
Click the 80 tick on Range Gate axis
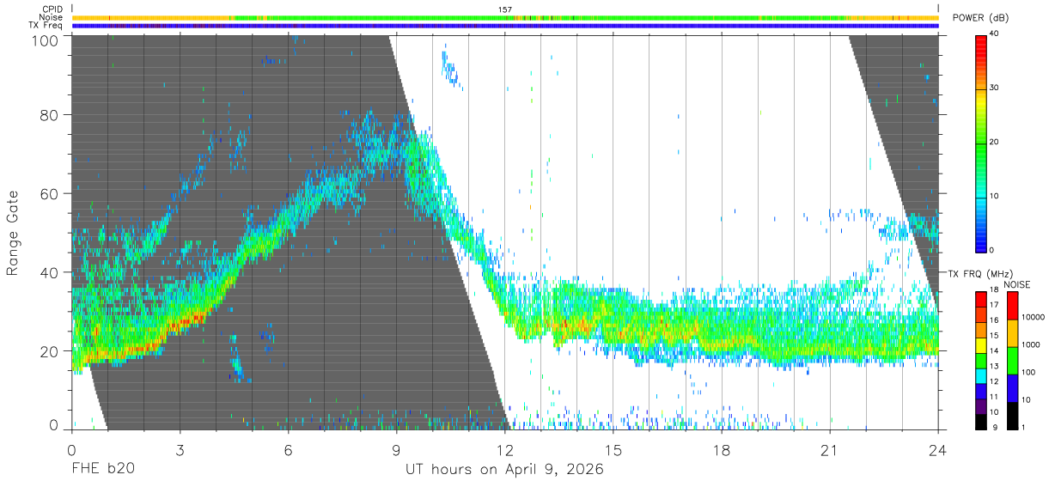[x=48, y=116]
